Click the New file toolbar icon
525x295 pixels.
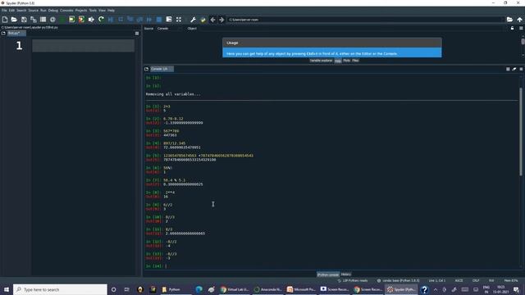pos(5,20)
